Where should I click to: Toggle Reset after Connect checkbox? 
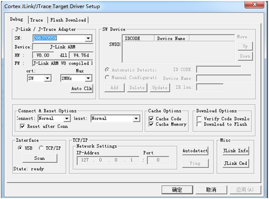tap(22, 126)
